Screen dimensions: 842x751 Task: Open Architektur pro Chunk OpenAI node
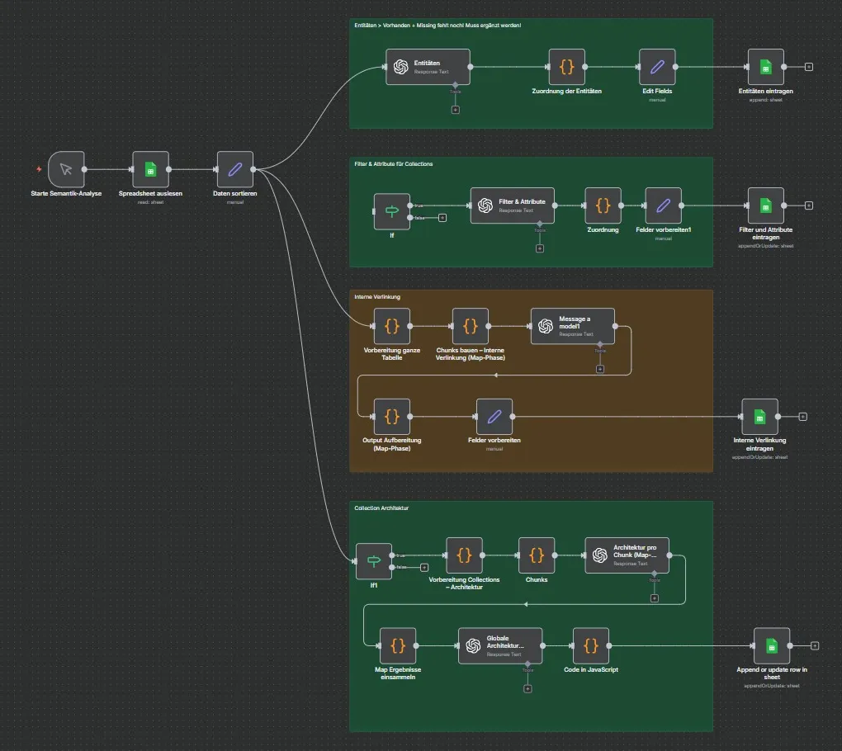pos(627,555)
